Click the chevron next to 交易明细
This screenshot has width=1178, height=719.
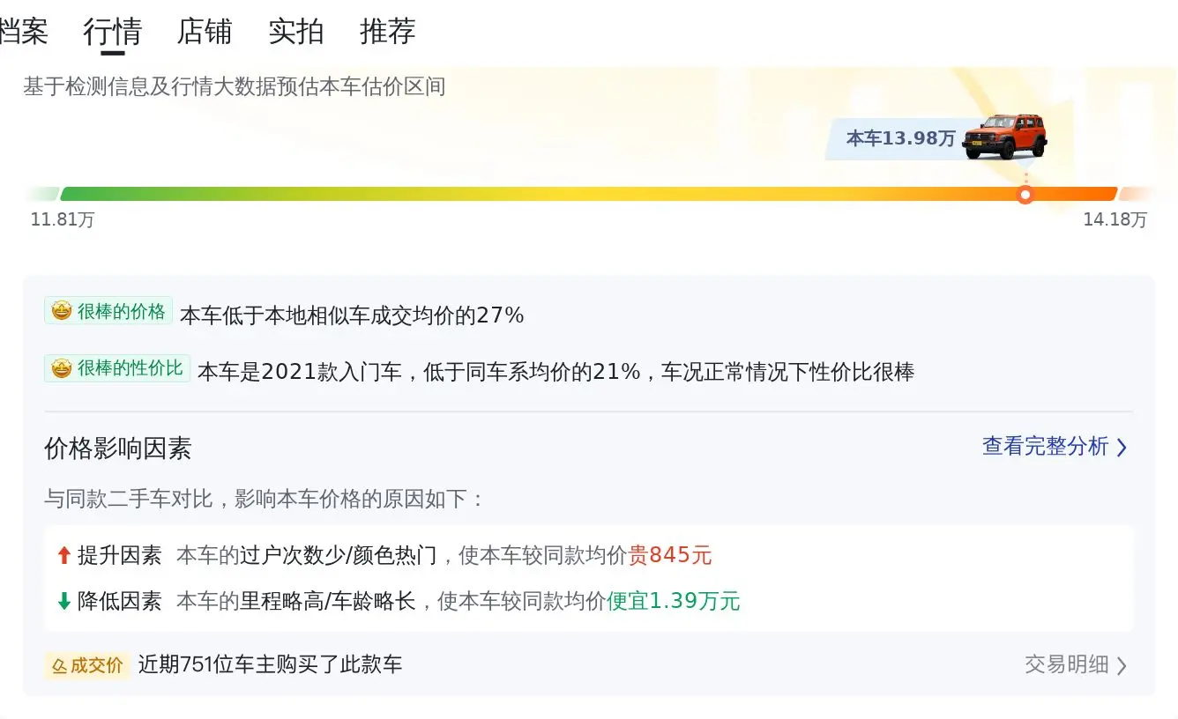tap(1122, 665)
